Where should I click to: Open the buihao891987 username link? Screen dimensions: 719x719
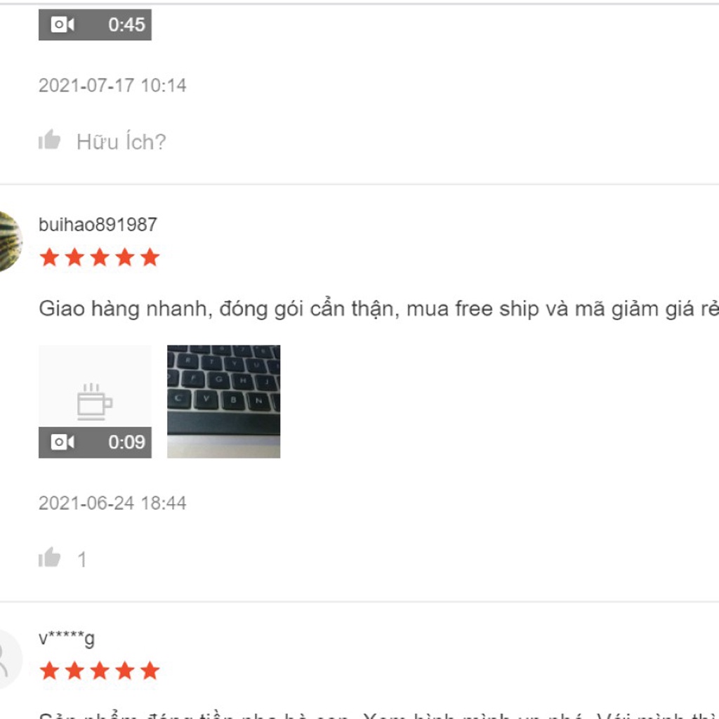pos(98,225)
